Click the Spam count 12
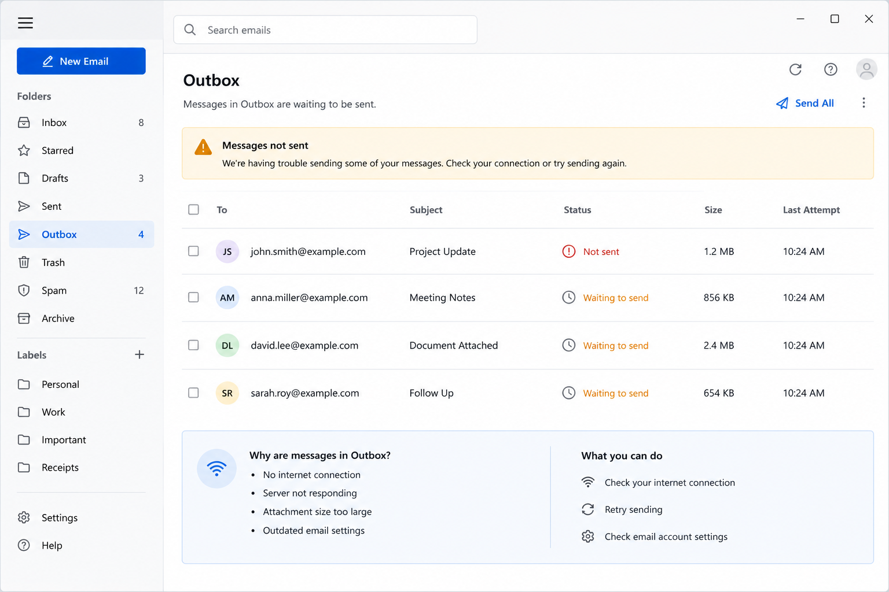Screen dimensions: 889x592 coord(139,290)
